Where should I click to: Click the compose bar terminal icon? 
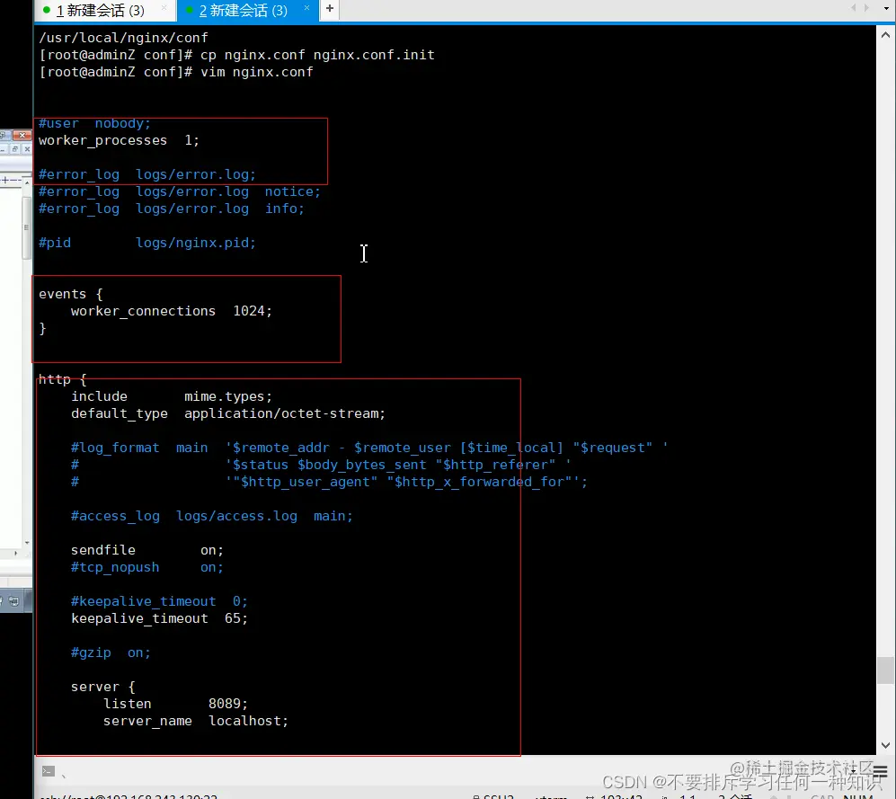49,771
